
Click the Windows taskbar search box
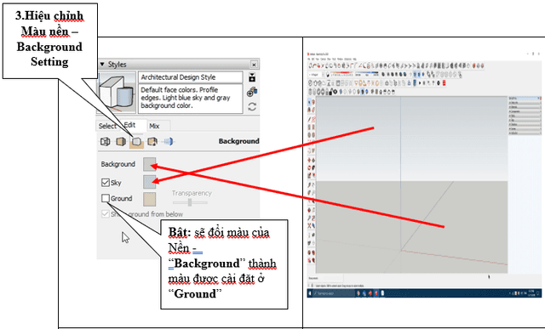334,293
